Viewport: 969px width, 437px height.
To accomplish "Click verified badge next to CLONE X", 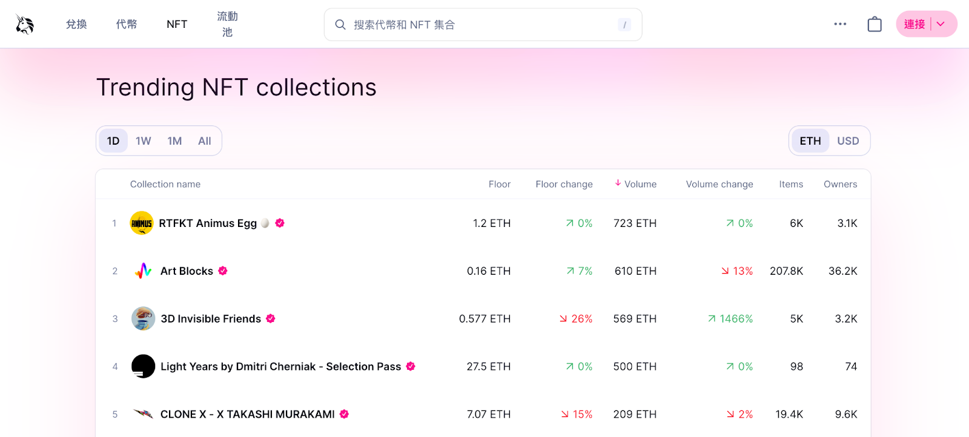I will point(344,415).
